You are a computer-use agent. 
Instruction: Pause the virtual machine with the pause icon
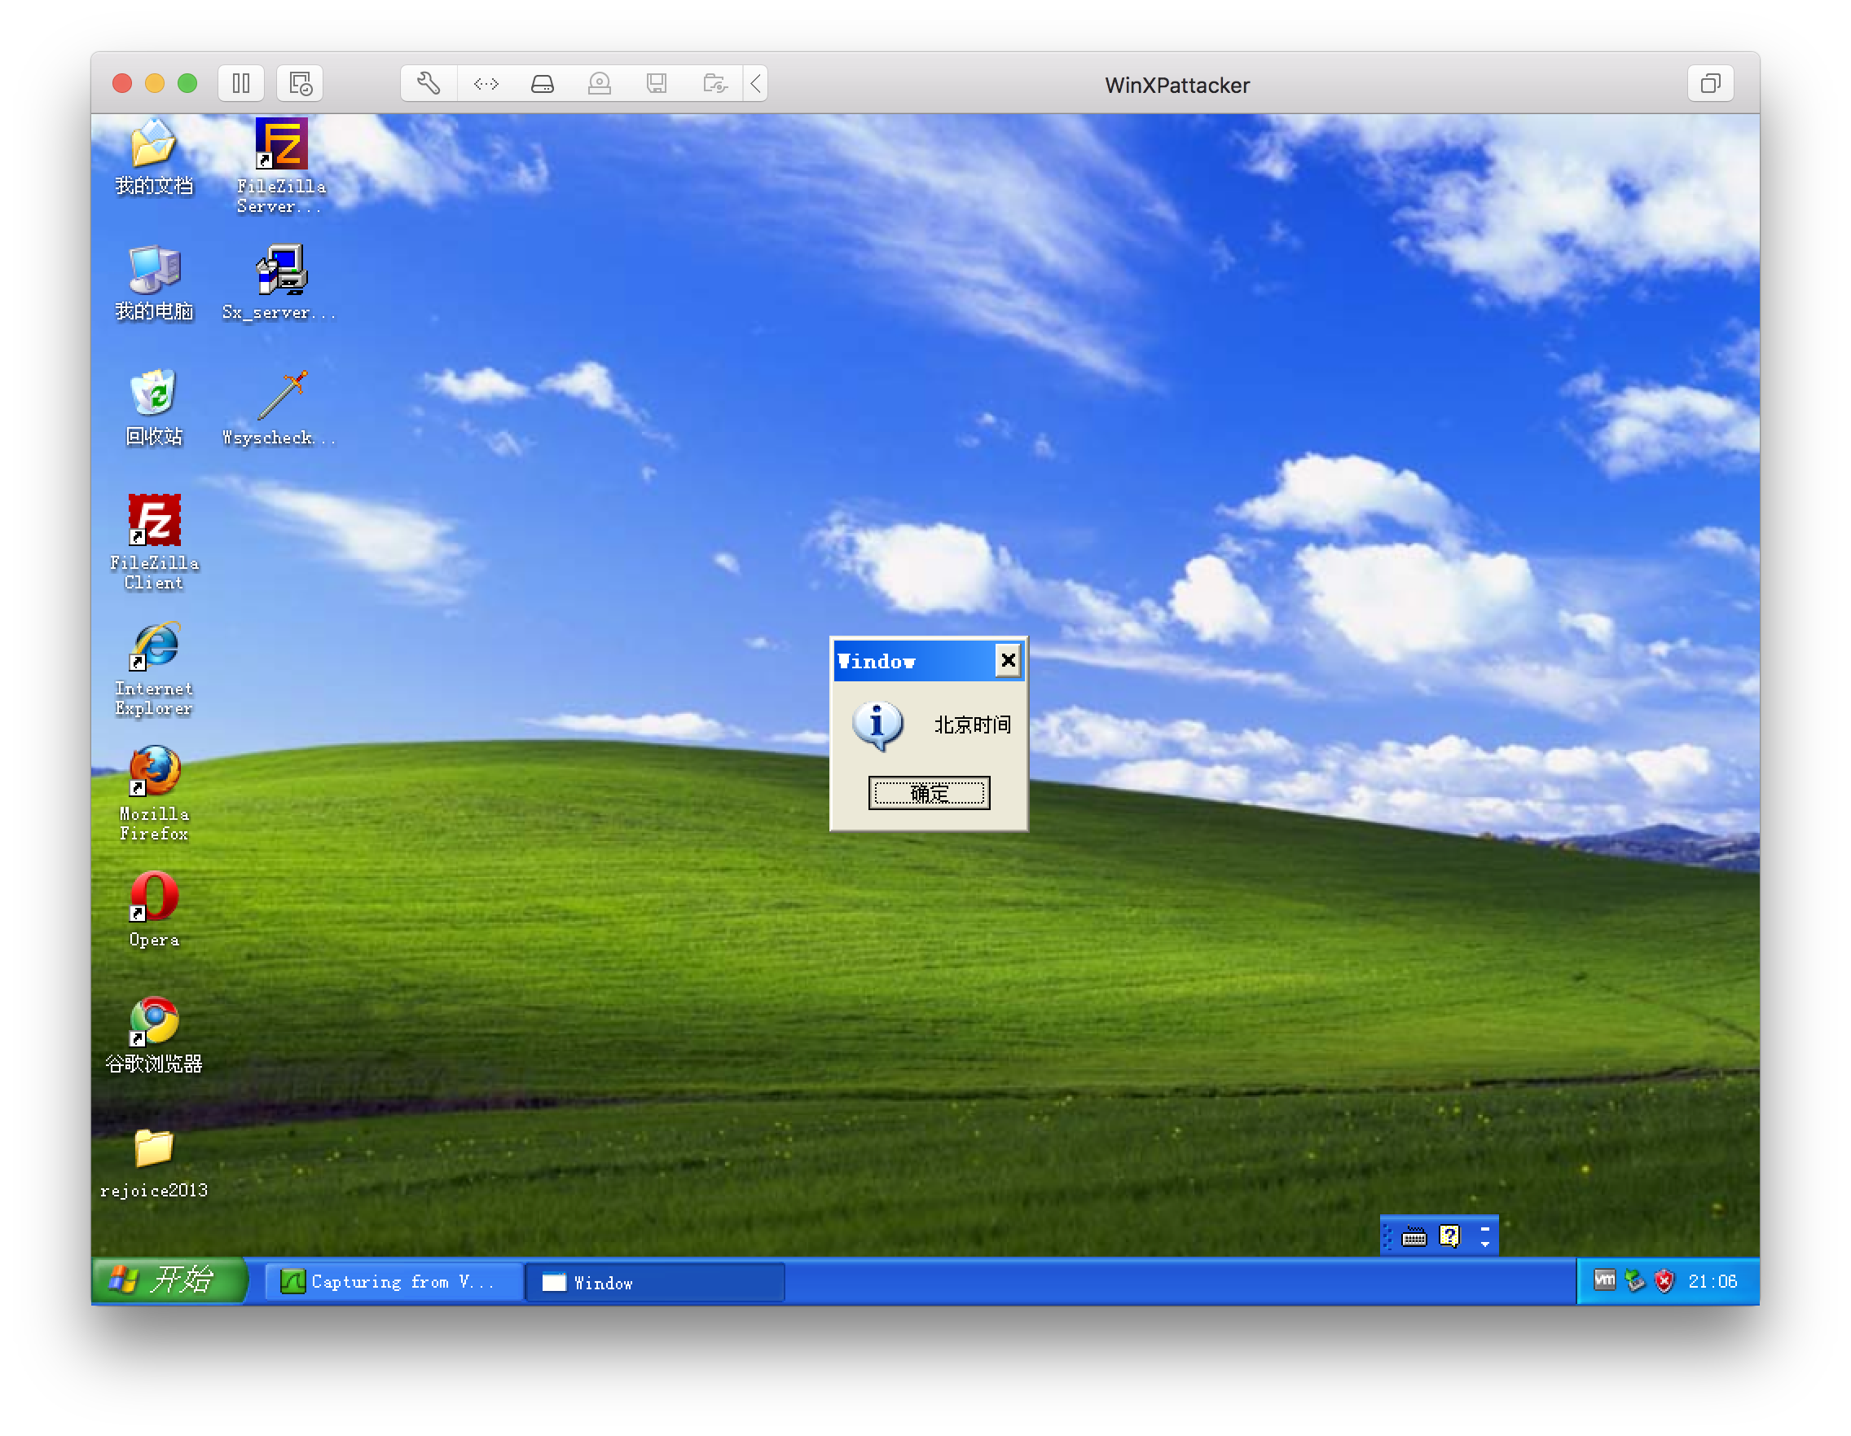tap(240, 83)
